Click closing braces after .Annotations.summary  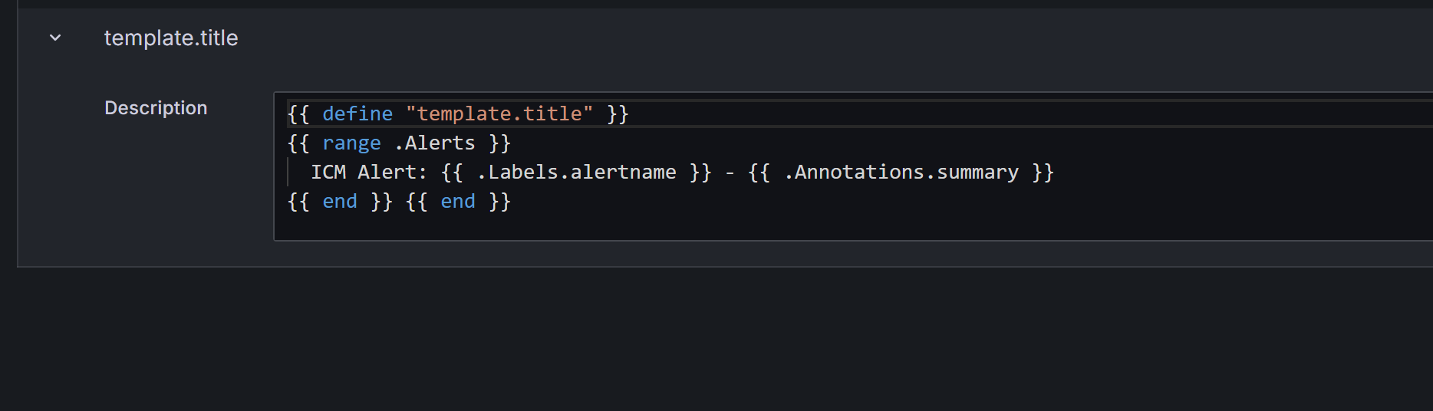pyautogui.click(x=1043, y=173)
